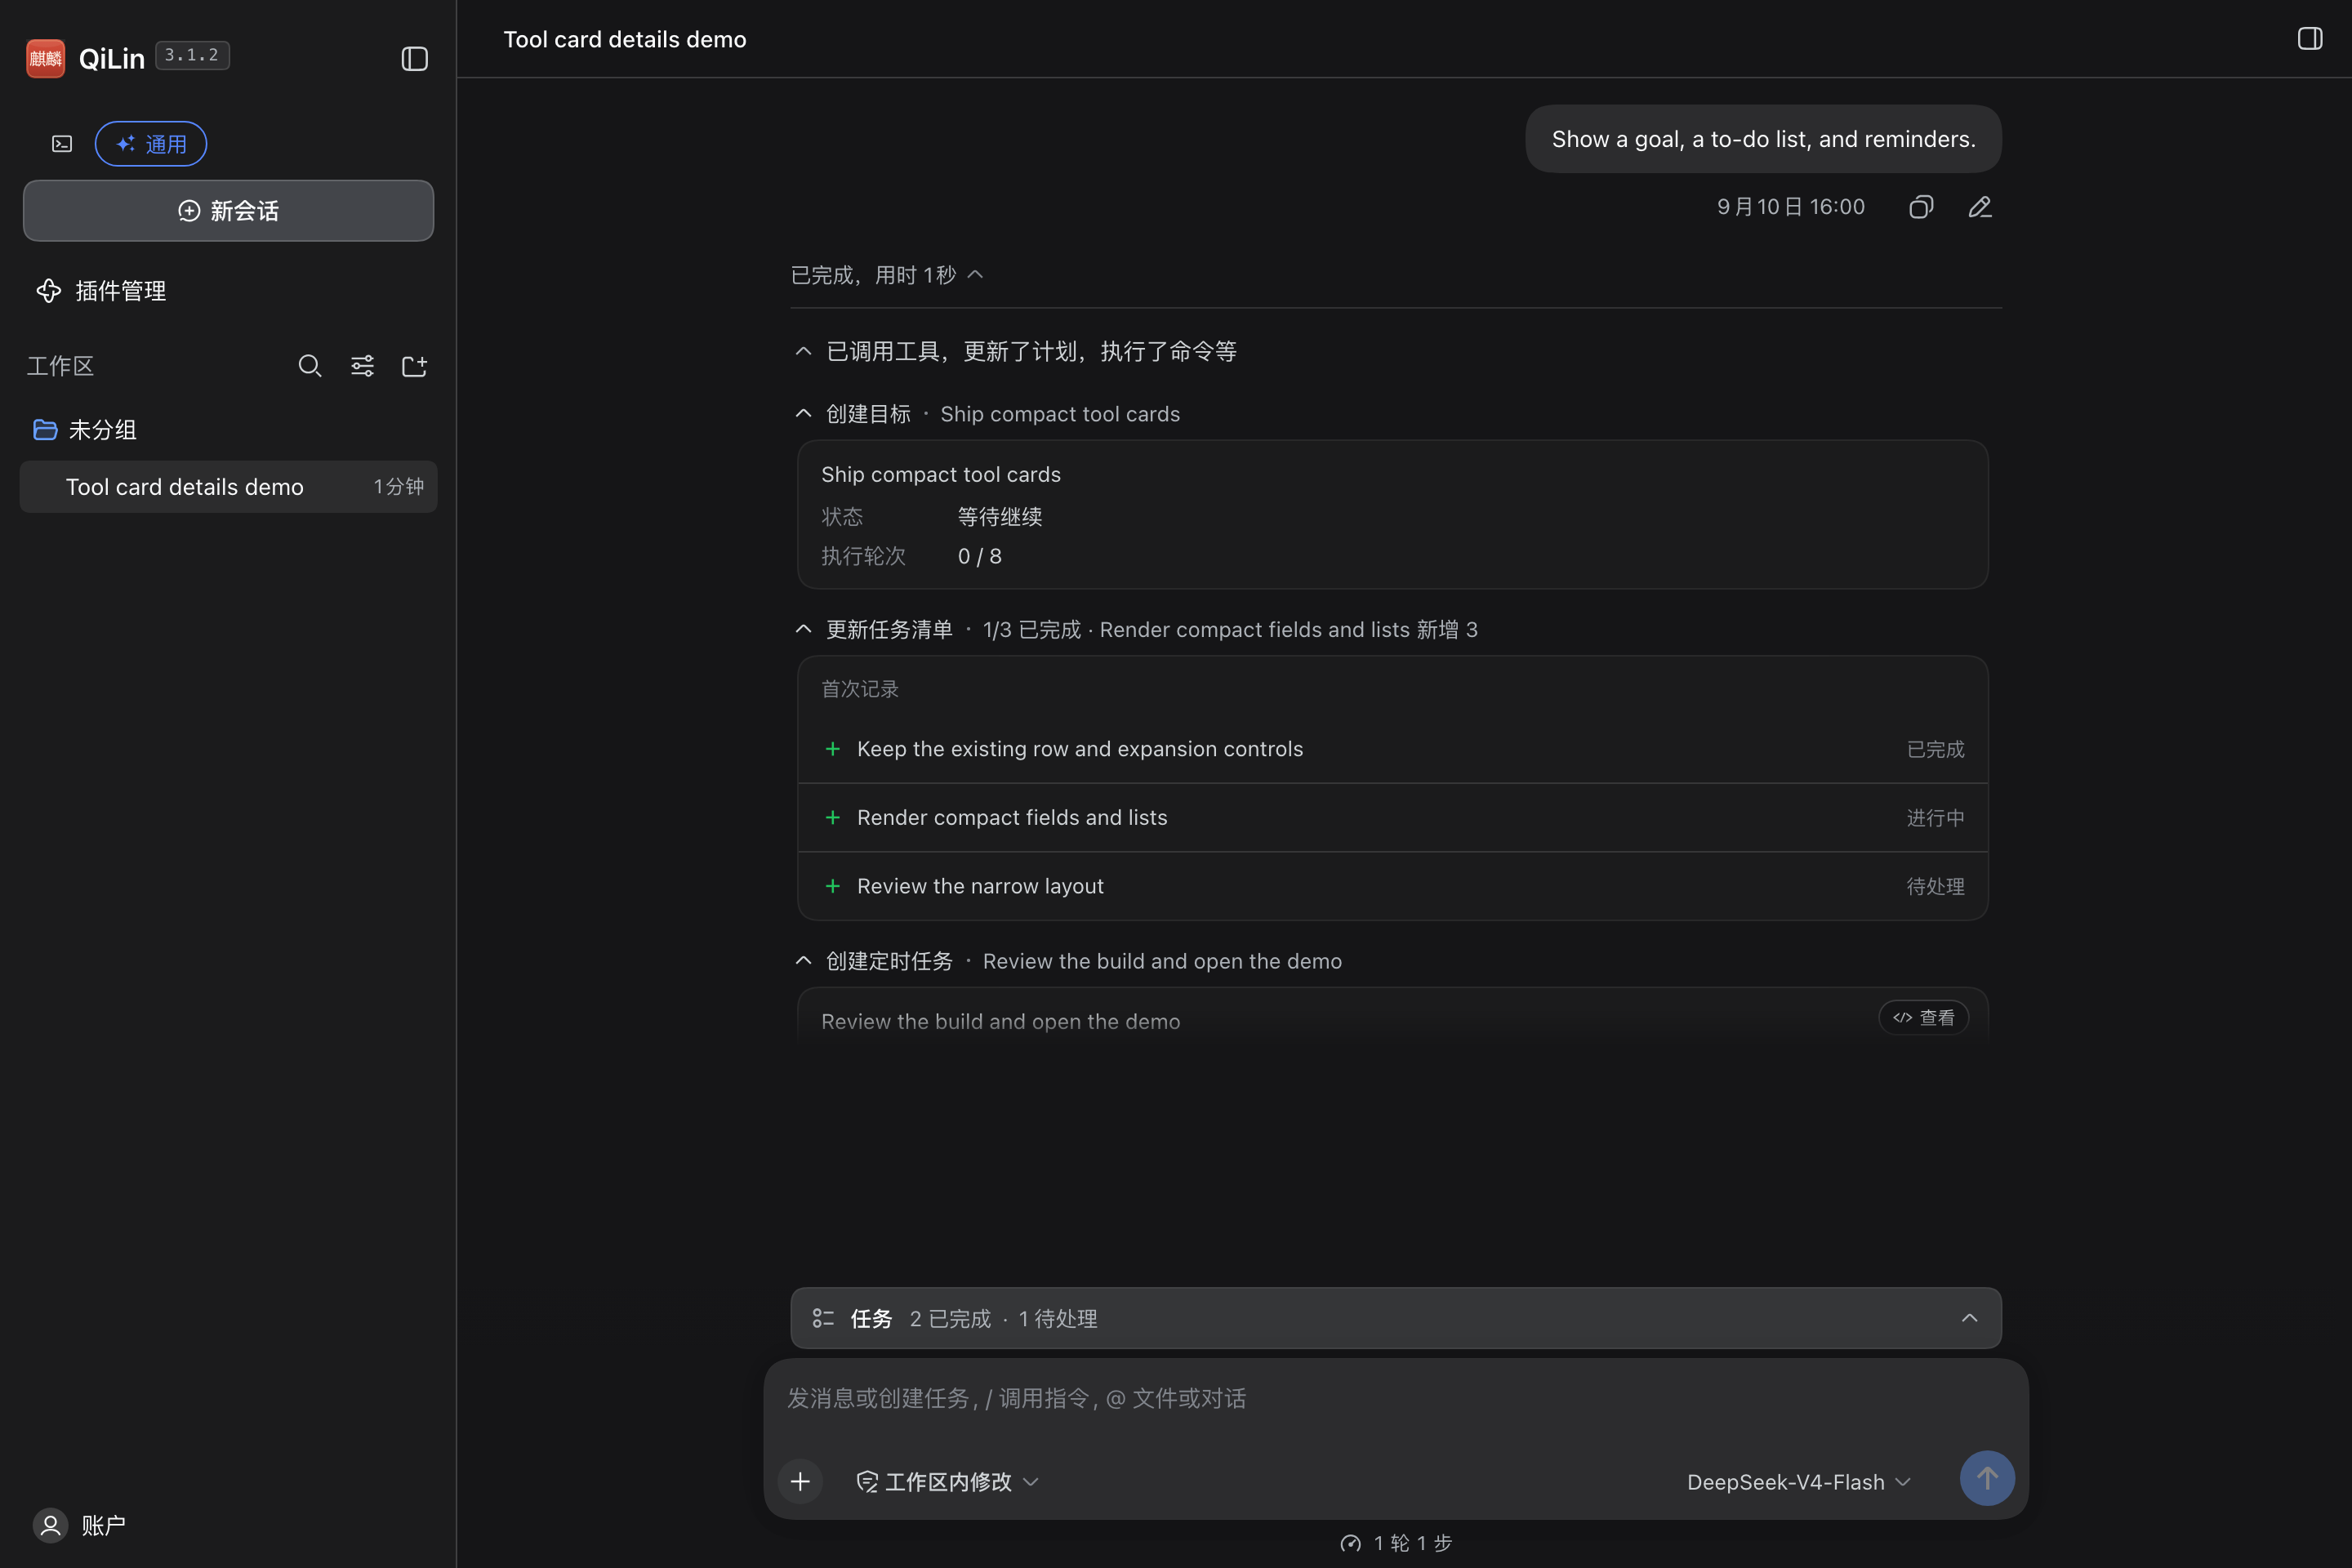Image resolution: width=2352 pixels, height=1568 pixels.
Task: Click the 查看 code view button
Action: [1923, 1017]
